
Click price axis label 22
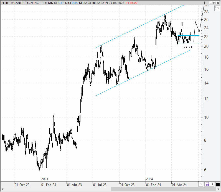206,37
